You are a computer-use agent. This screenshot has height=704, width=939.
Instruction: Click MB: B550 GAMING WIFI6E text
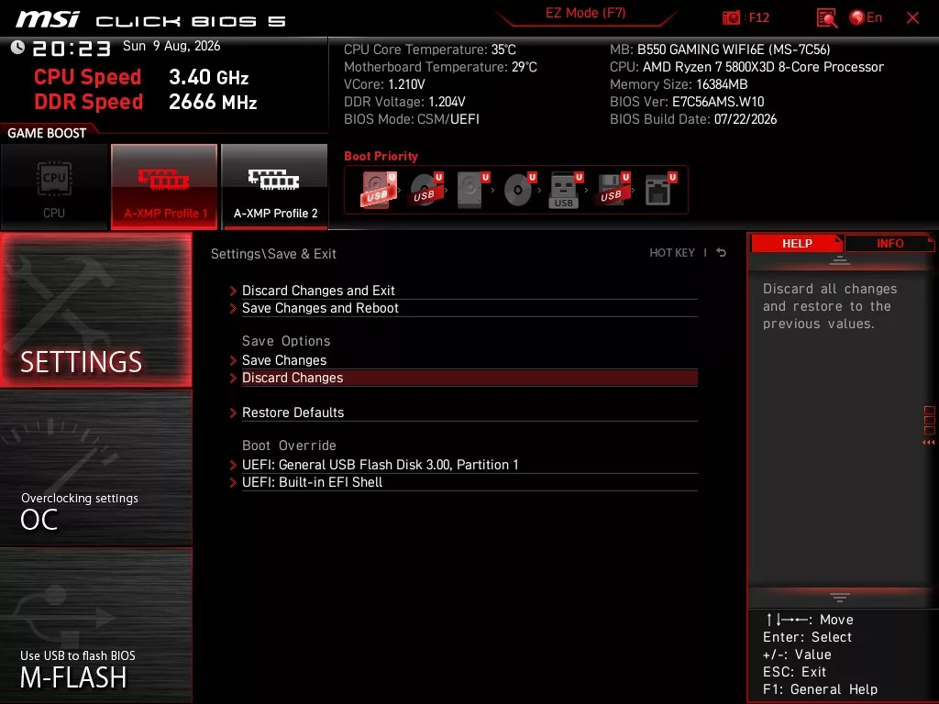[720, 49]
